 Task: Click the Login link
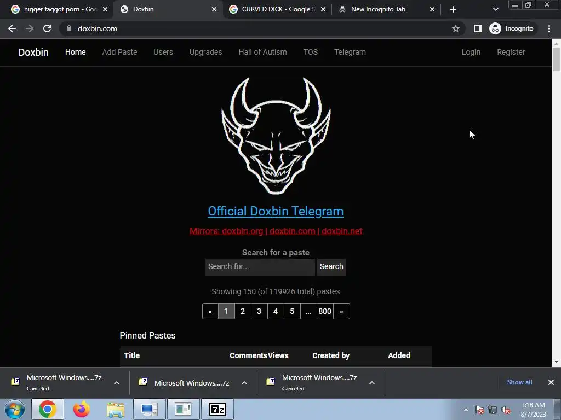[471, 52]
